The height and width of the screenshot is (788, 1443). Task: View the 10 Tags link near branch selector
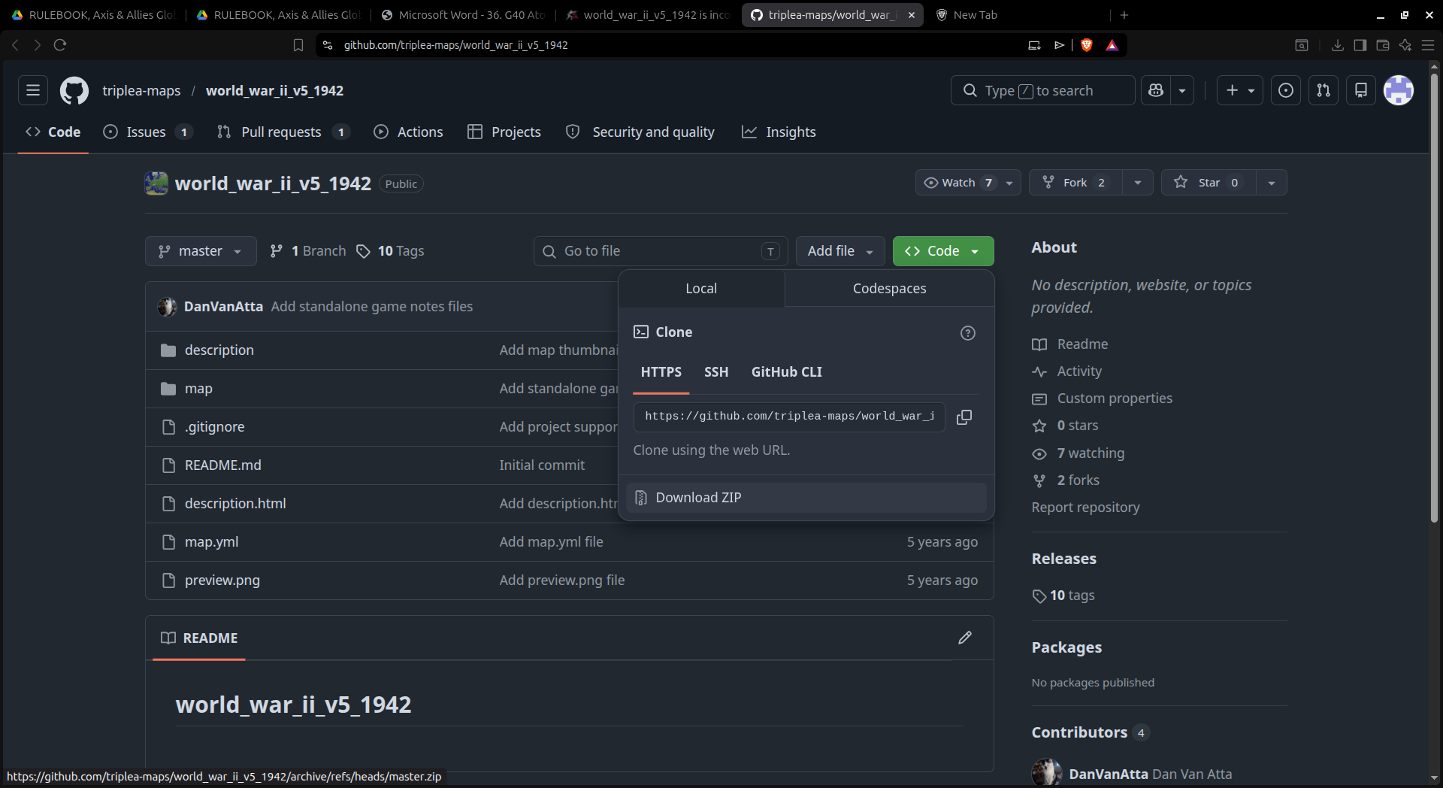[x=390, y=251]
